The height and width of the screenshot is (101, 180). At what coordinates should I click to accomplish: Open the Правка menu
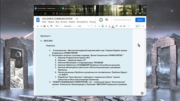pyautogui.click(x=51, y=22)
